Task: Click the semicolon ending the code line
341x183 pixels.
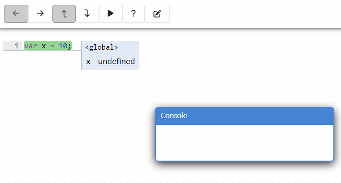Action: coord(69,46)
